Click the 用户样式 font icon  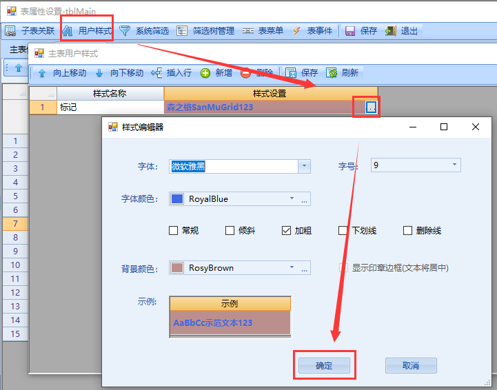(67, 31)
